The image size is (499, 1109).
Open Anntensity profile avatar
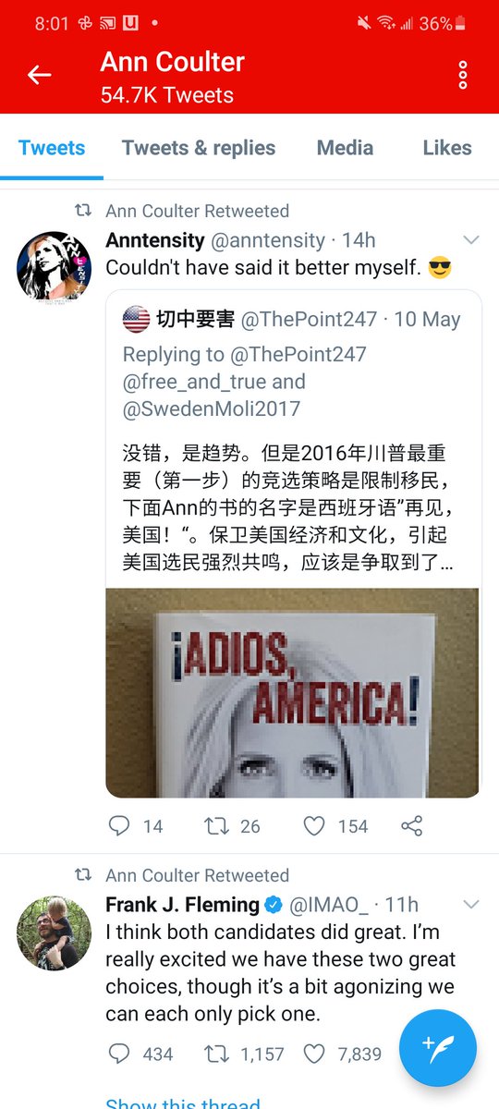[54, 267]
